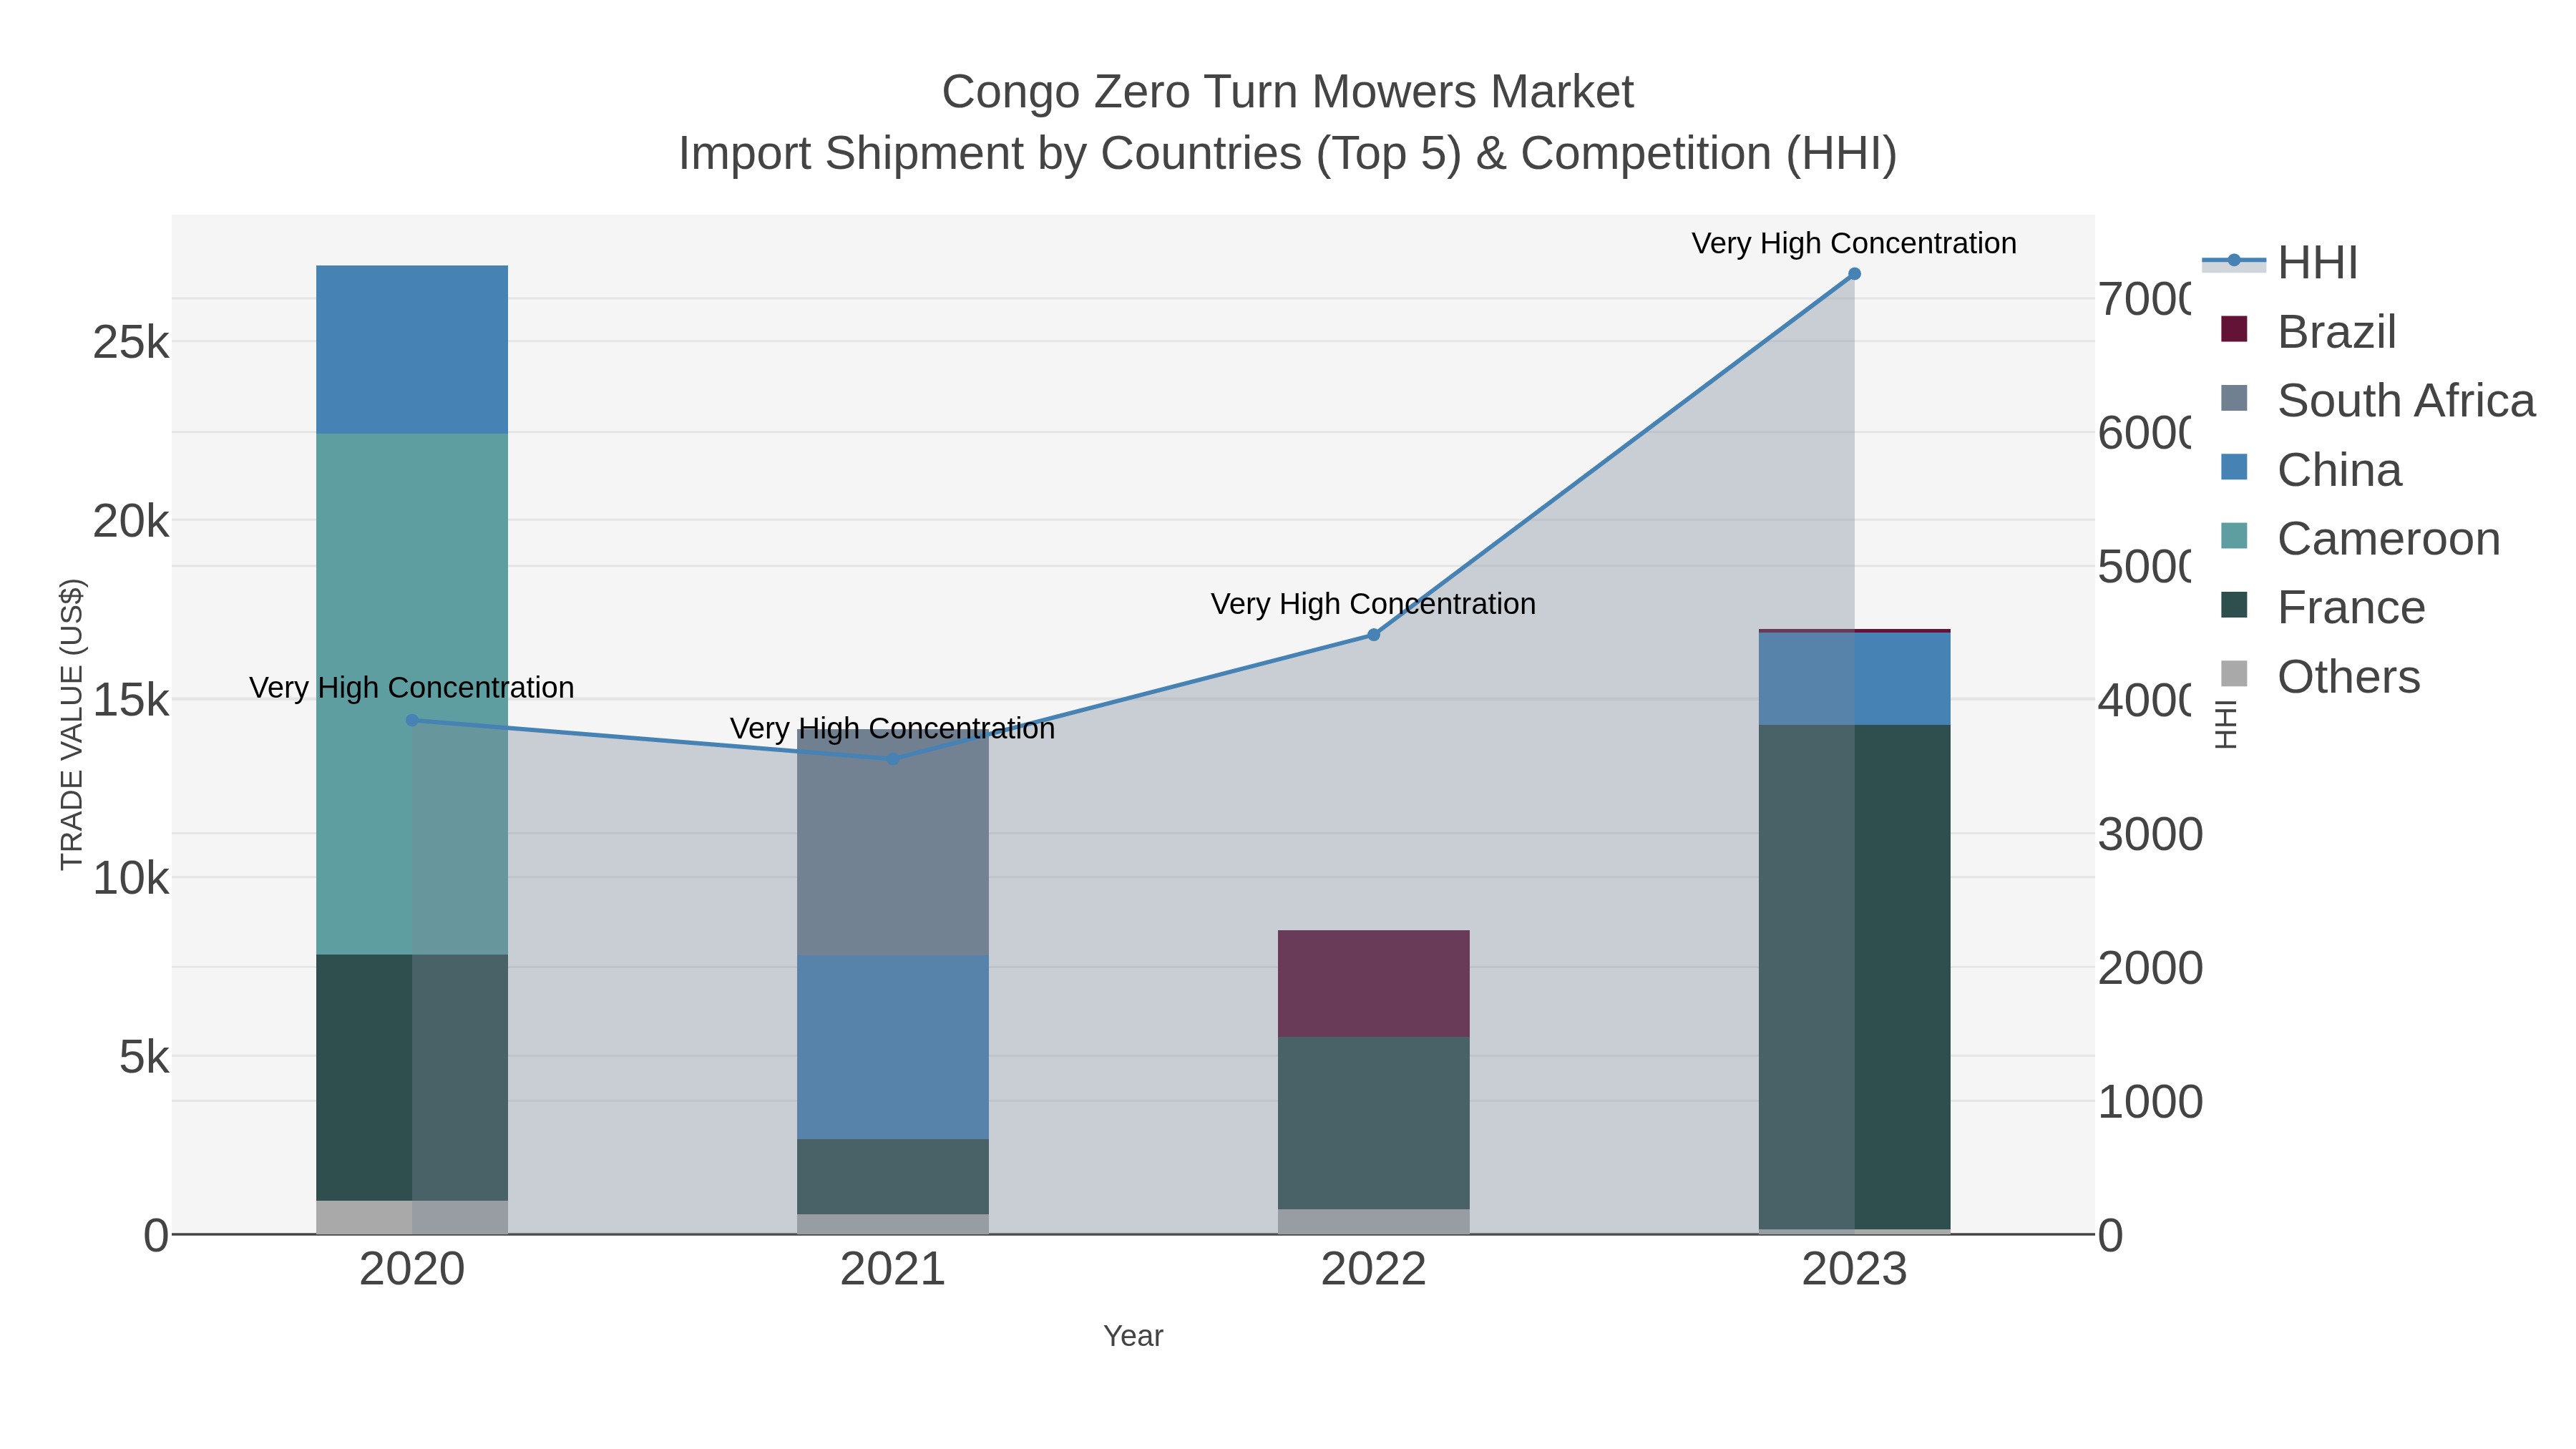Click the Brazil legend color swatch
Image resolution: width=2576 pixels, height=1449 pixels.
pos(2234,329)
